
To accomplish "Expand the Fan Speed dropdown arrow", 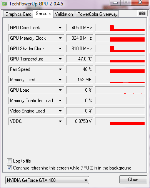I will click(60, 69).
